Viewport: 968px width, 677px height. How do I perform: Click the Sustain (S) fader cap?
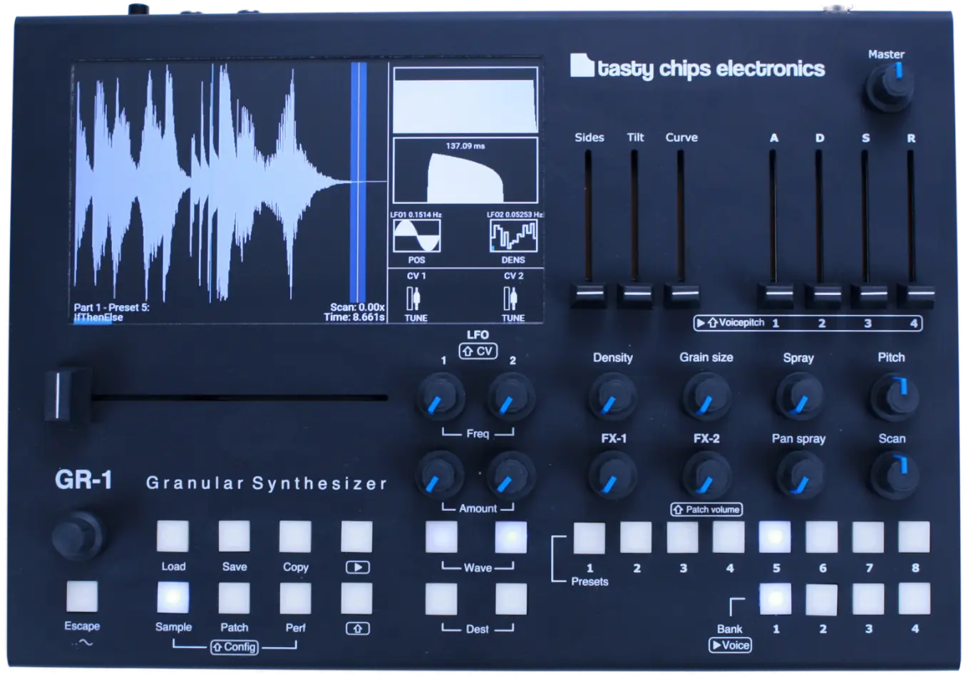[x=870, y=295]
